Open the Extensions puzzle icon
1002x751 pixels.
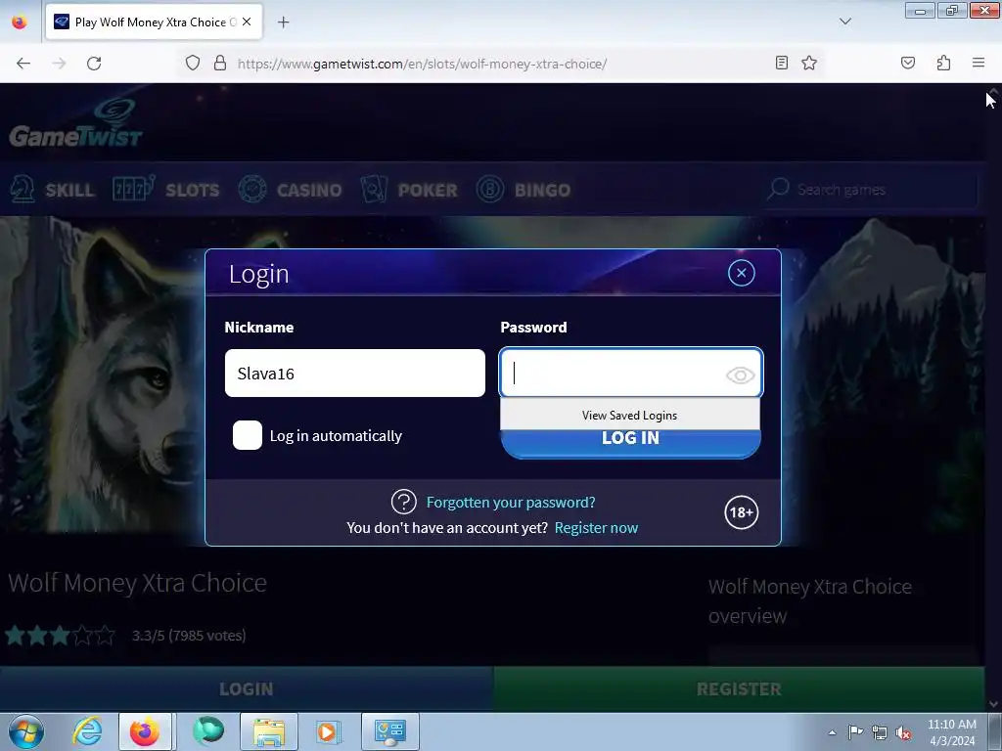pyautogui.click(x=943, y=63)
